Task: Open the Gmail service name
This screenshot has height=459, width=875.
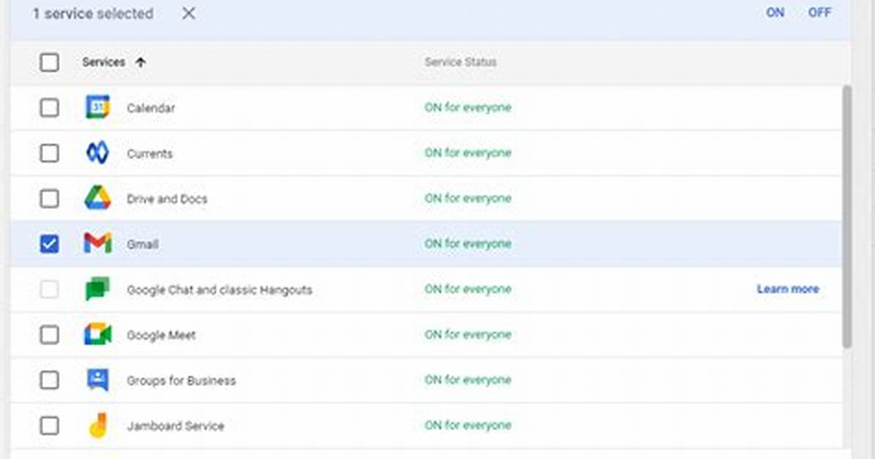Action: coord(143,244)
